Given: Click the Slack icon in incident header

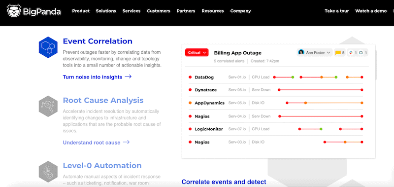Looking at the screenshot, I should 351,53.
